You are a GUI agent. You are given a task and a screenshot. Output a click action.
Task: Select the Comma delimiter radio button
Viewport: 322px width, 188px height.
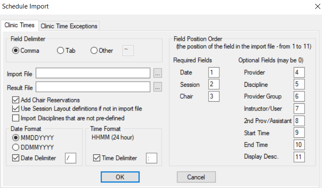click(x=16, y=51)
